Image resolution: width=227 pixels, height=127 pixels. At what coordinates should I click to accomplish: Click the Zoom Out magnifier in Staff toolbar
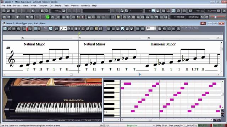click(24, 29)
